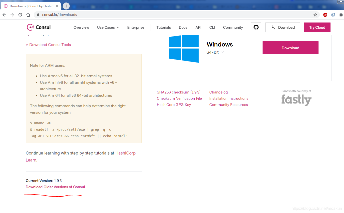Follow the HashiCorp Learn link
This screenshot has width=344, height=213.
tap(125, 153)
